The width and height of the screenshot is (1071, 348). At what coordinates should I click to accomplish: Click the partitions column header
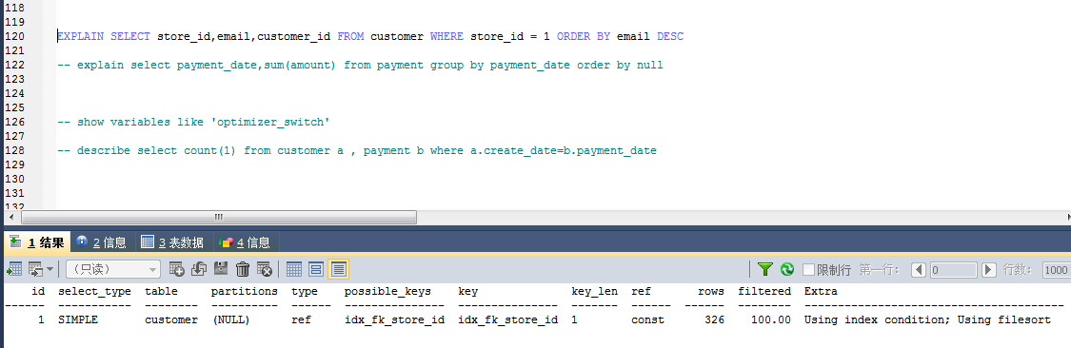(245, 291)
